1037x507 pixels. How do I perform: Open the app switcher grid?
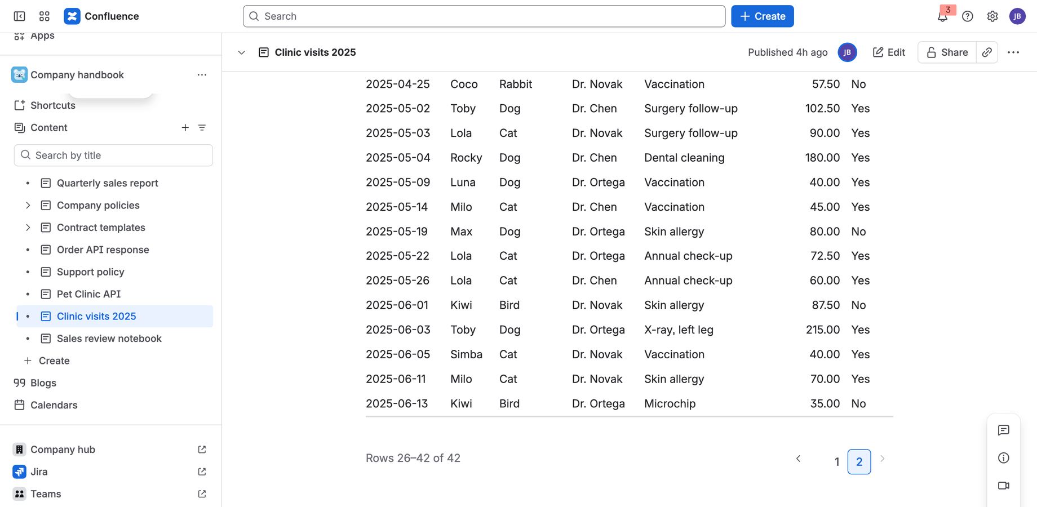(45, 16)
